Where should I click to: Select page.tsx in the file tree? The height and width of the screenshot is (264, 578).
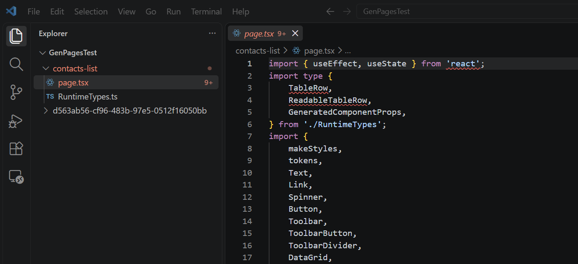click(126, 82)
